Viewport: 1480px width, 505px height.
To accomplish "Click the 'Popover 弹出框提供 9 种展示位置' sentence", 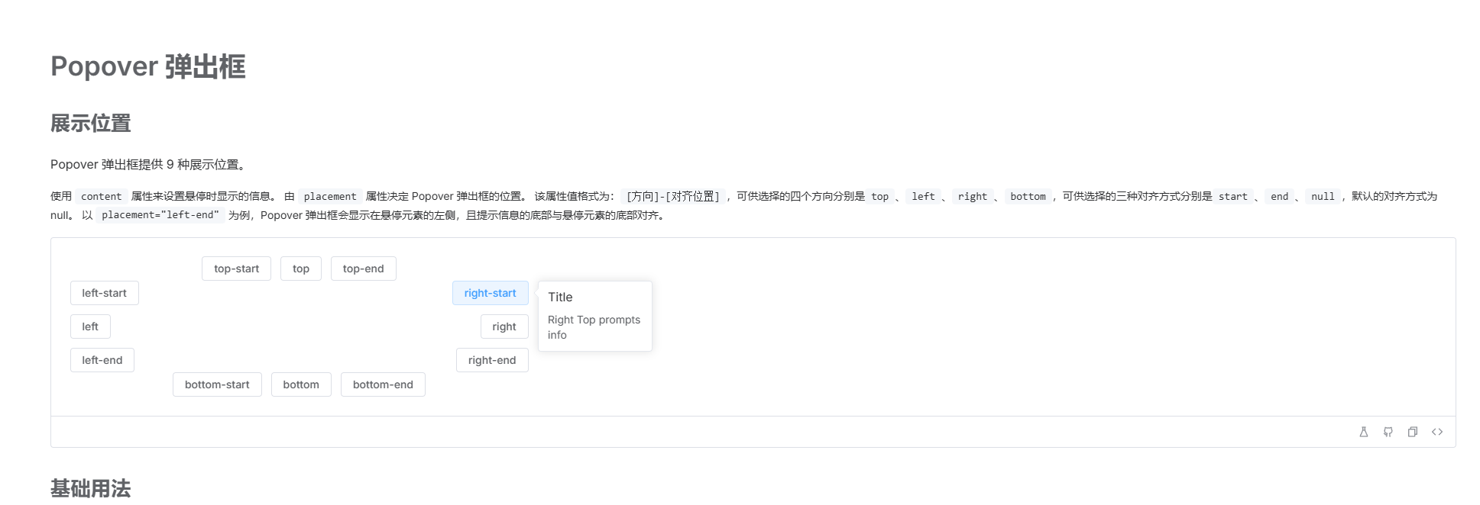I will 148,165.
